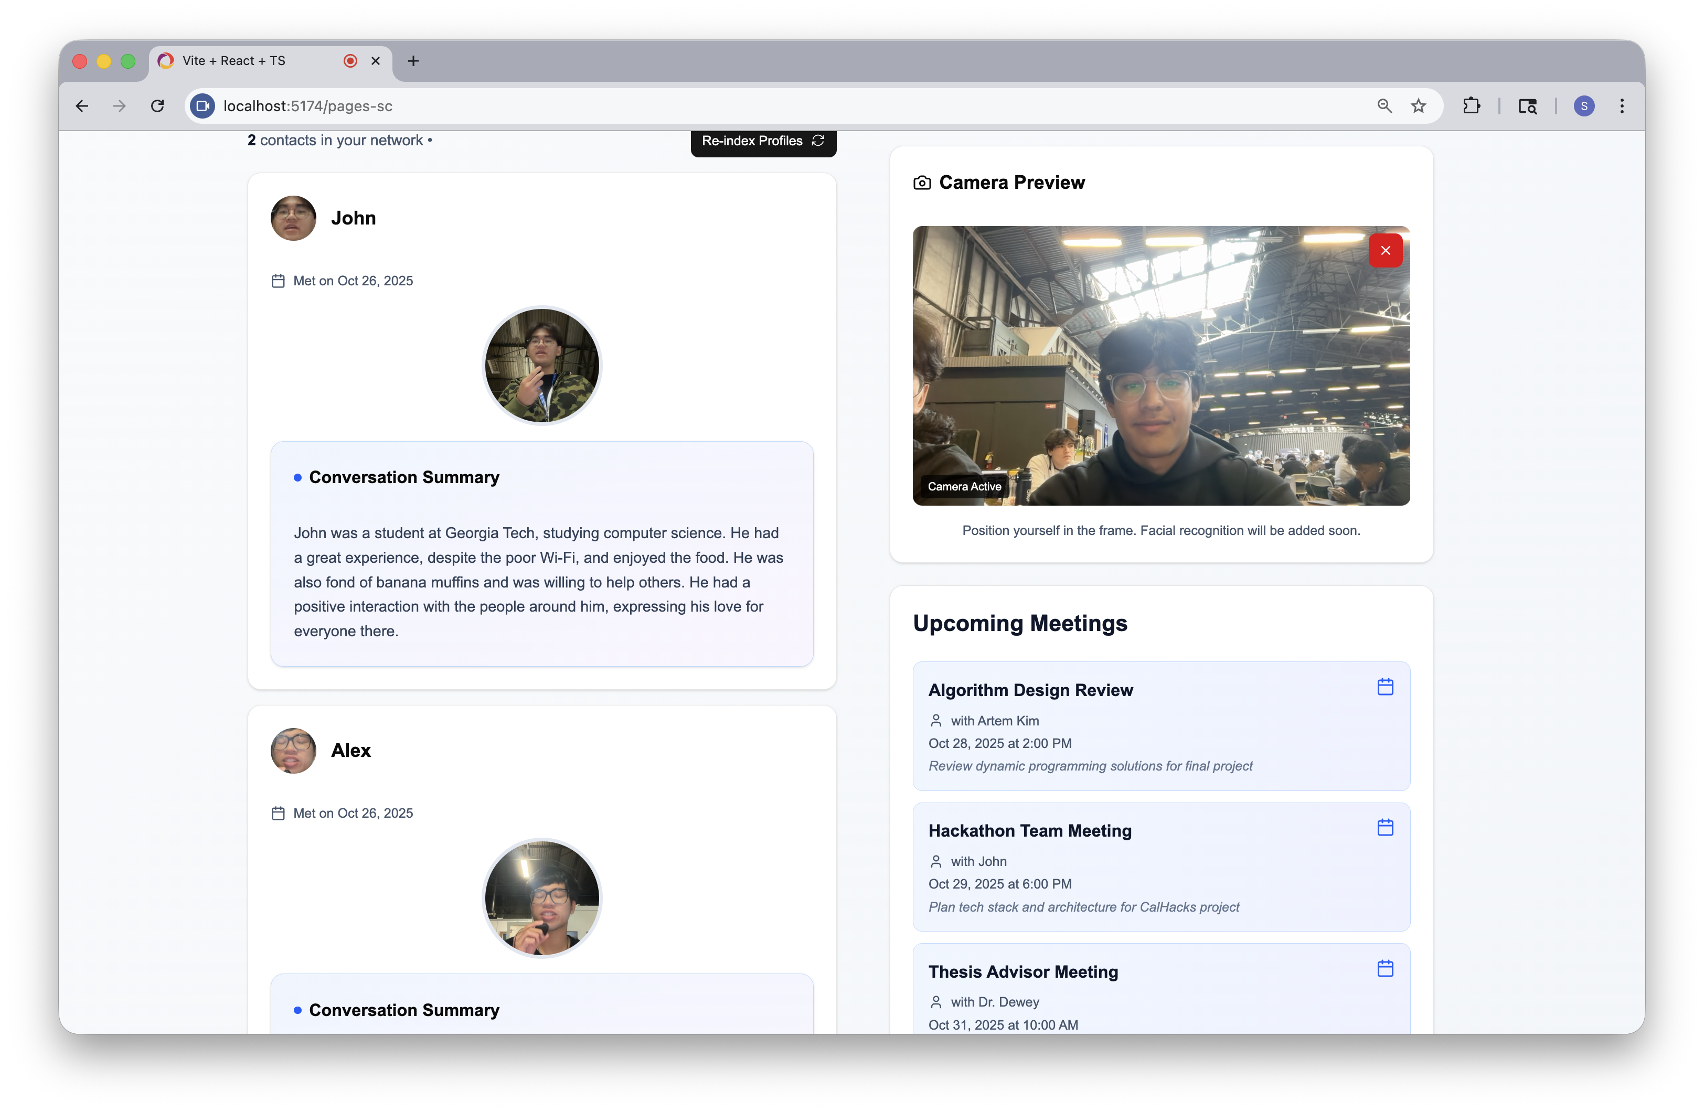Open Alex's large circular photo
Image resolution: width=1704 pixels, height=1112 pixels.
542,898
